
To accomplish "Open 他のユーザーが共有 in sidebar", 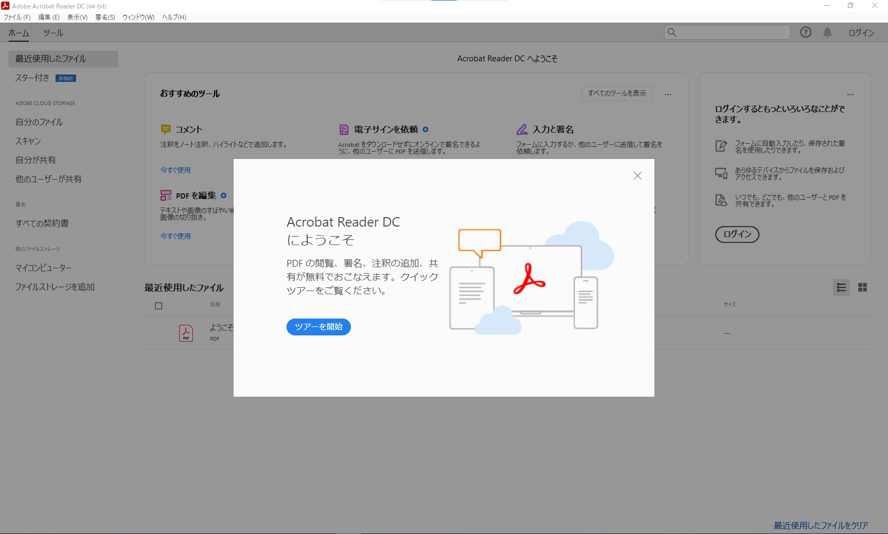I will [x=49, y=179].
